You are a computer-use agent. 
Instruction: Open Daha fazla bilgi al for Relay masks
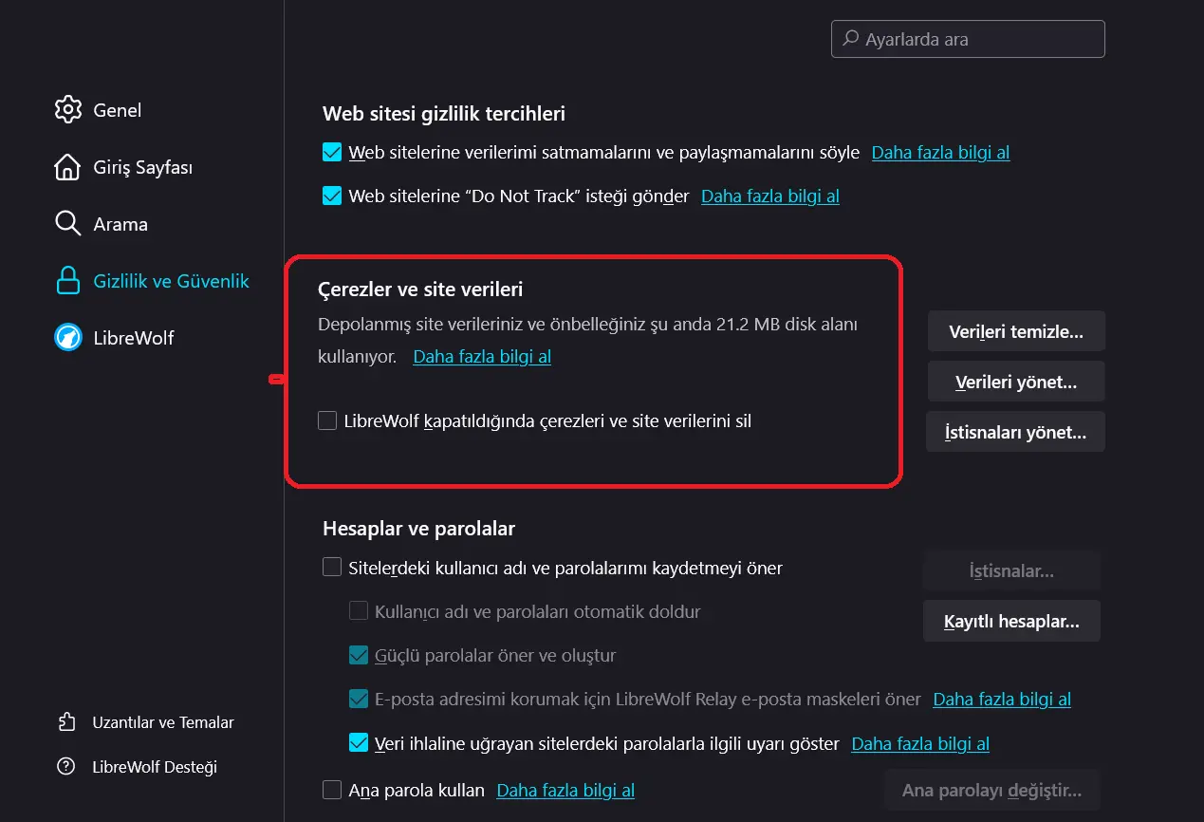point(1002,700)
